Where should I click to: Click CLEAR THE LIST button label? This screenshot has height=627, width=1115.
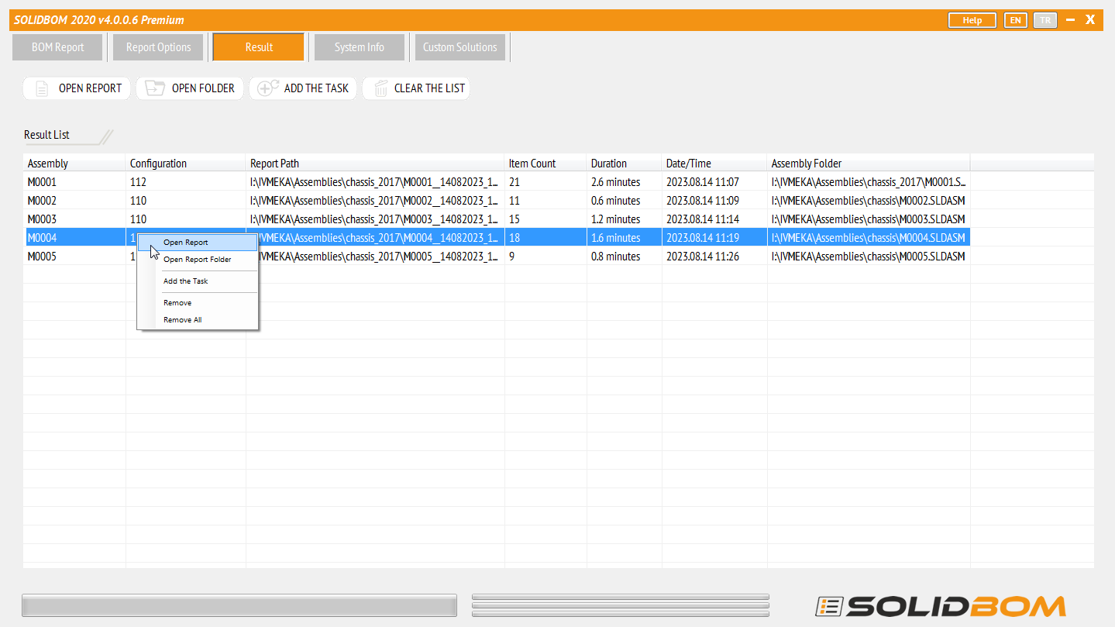point(429,88)
